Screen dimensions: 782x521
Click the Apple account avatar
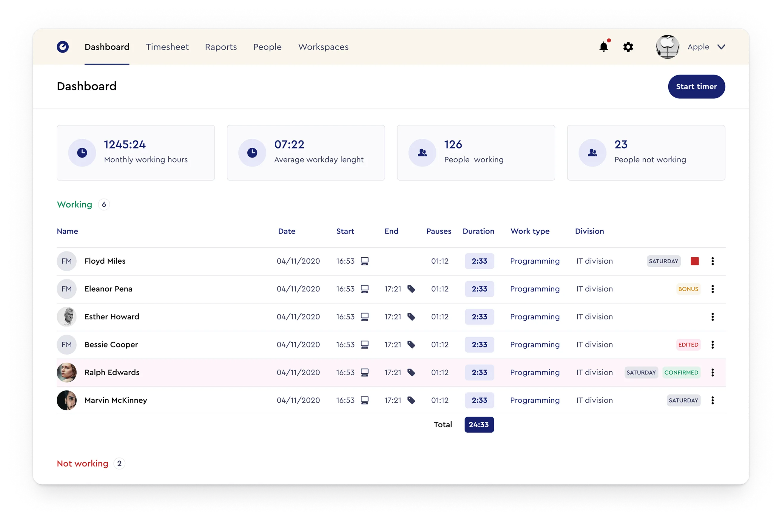tap(667, 47)
